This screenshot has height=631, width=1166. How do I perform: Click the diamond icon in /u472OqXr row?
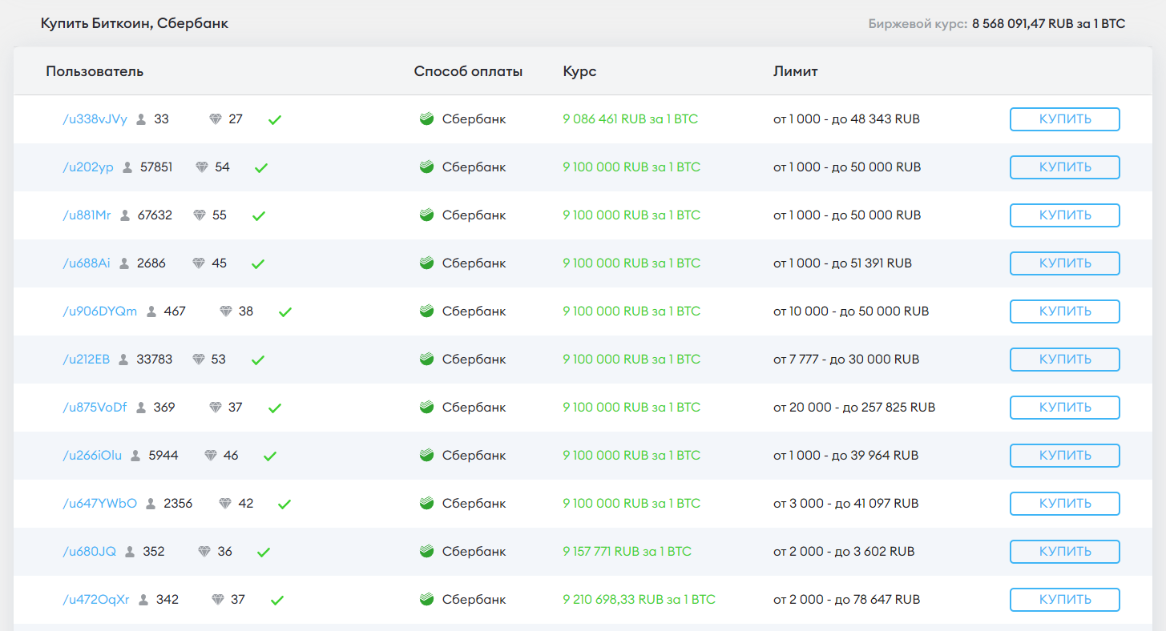point(217,600)
